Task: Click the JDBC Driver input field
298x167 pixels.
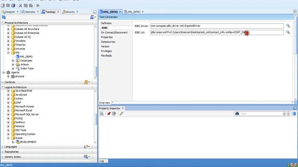Action: click(x=217, y=26)
